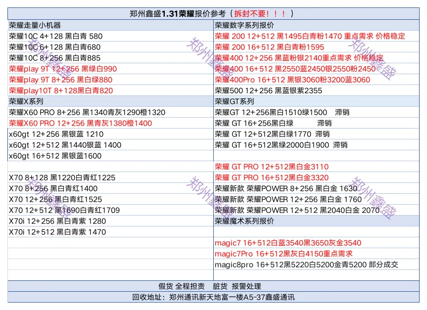427x310 pixels.
Task: Click row X70 8+128 黑1220白青红1225
Action: (x=110, y=177)
